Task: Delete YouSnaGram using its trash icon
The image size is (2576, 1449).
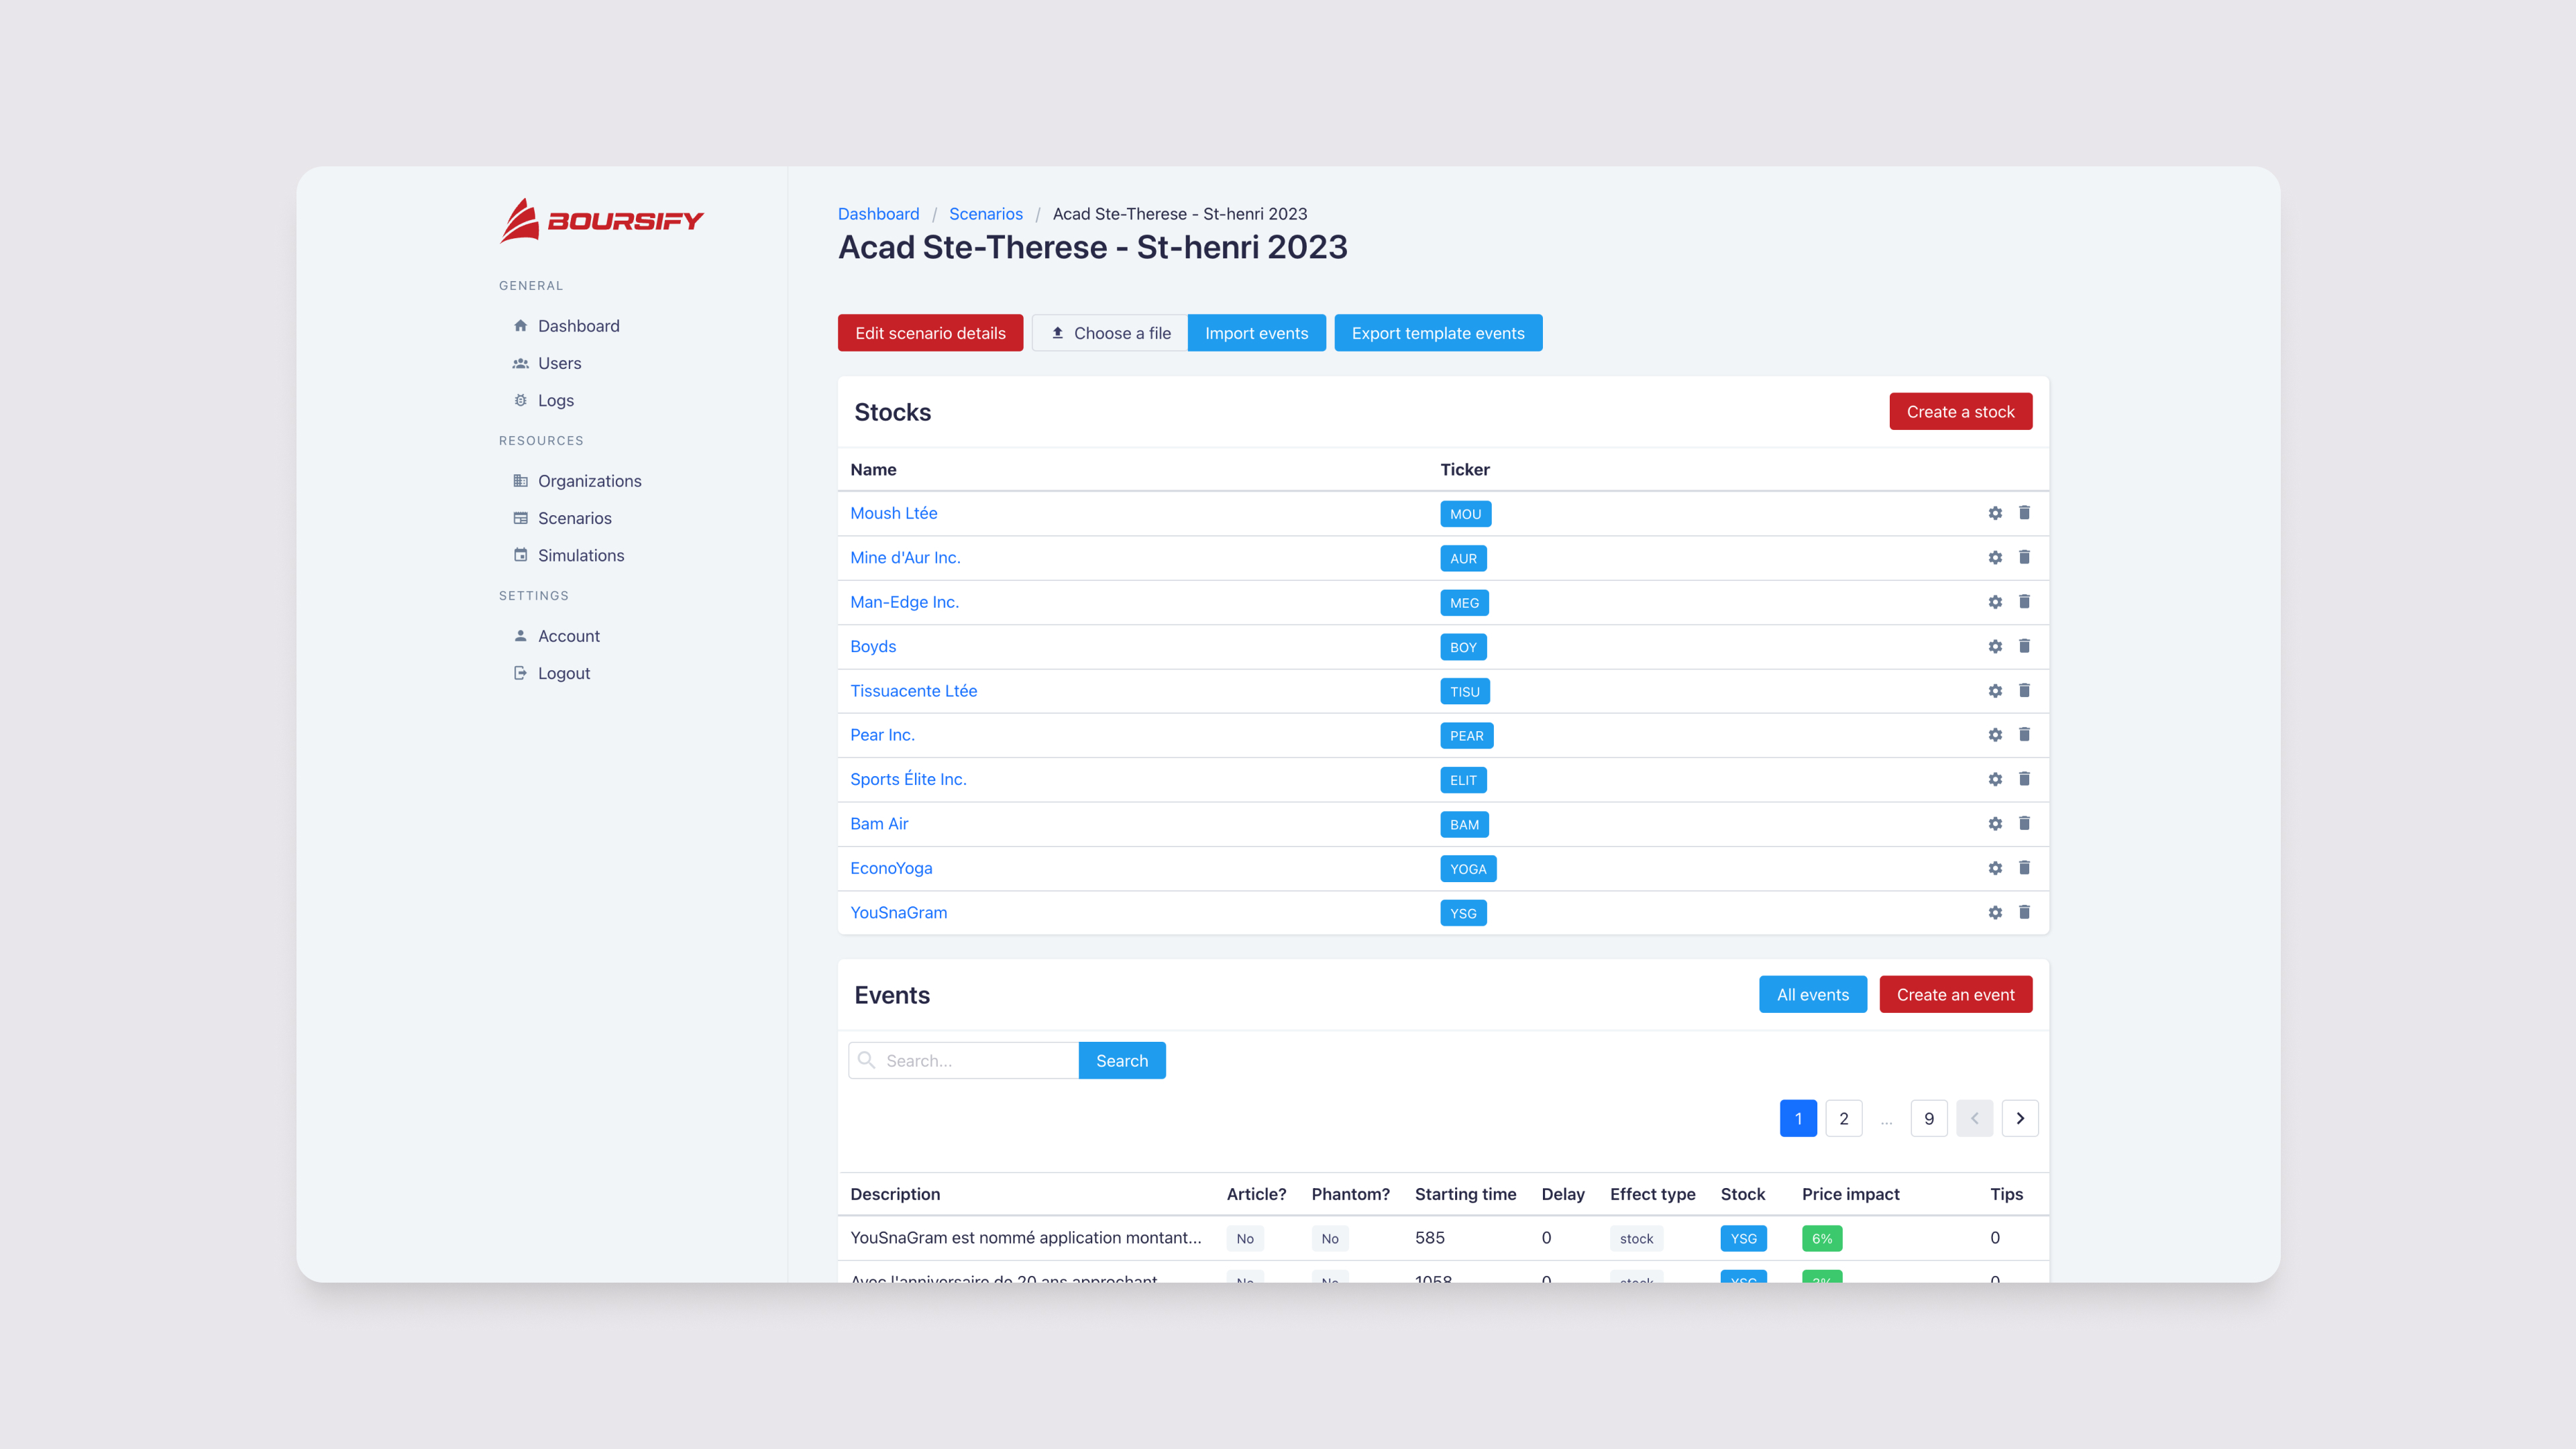Action: (2024, 912)
